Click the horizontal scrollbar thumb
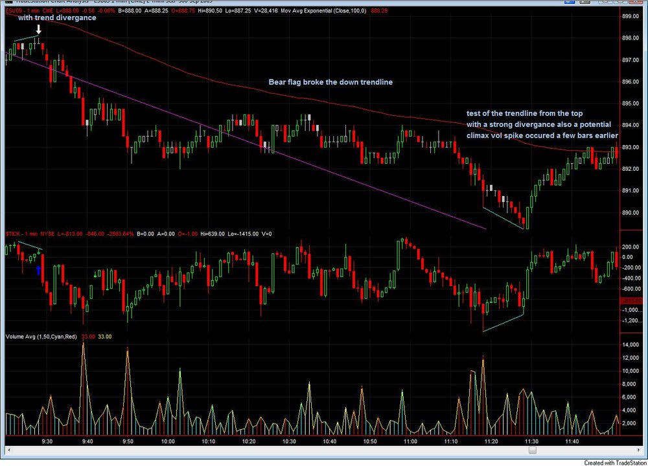The height and width of the screenshot is (466, 648). 533,450
